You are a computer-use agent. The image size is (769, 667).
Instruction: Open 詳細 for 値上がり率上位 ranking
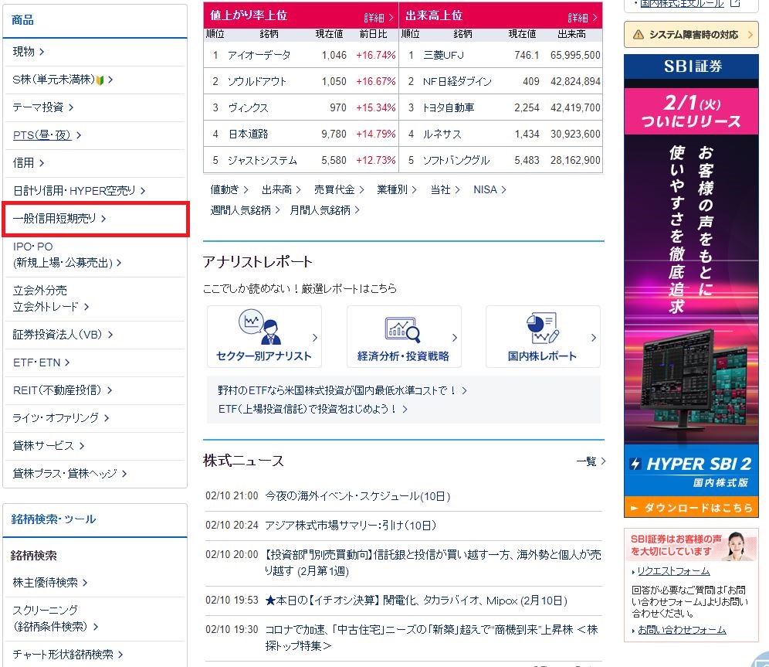click(x=378, y=18)
